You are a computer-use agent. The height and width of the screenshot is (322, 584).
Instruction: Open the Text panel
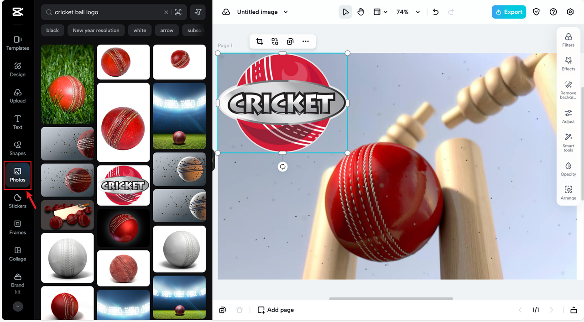pos(18,123)
